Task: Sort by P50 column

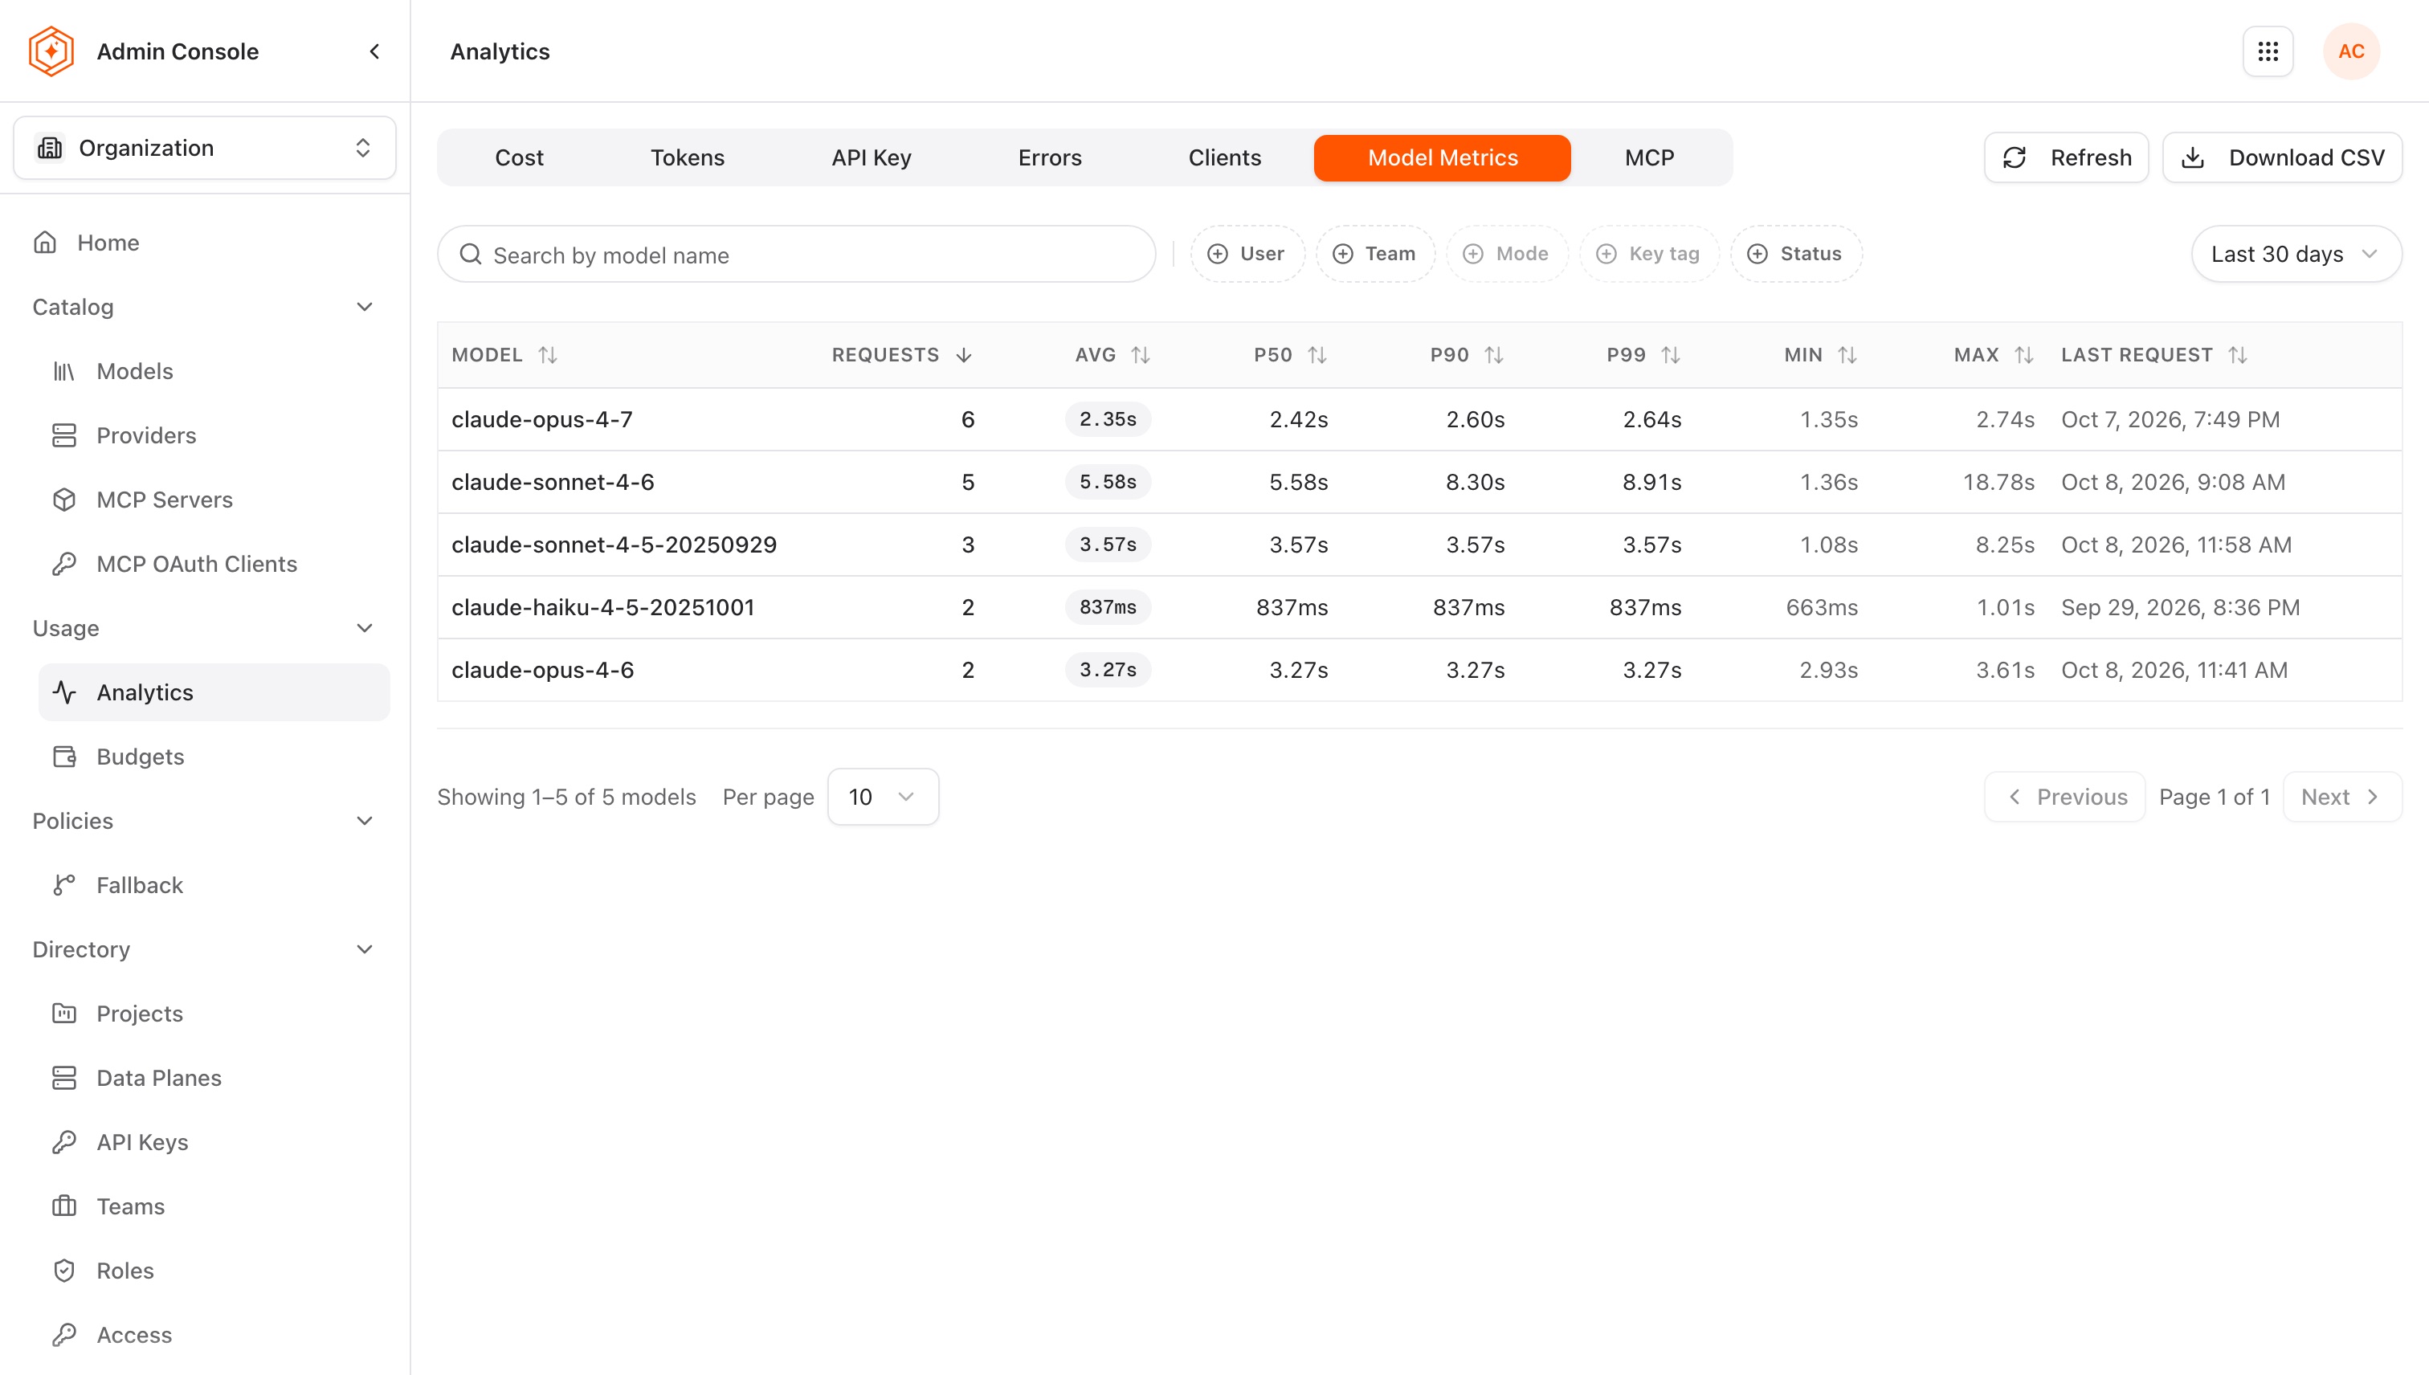Action: [1317, 355]
